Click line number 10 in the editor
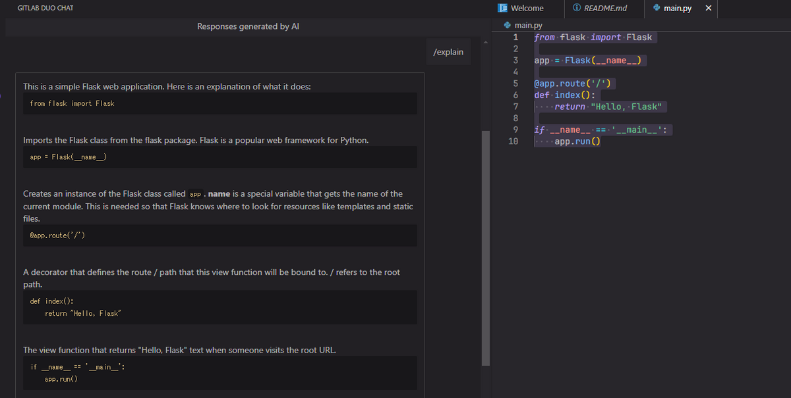The image size is (791, 398). [513, 141]
